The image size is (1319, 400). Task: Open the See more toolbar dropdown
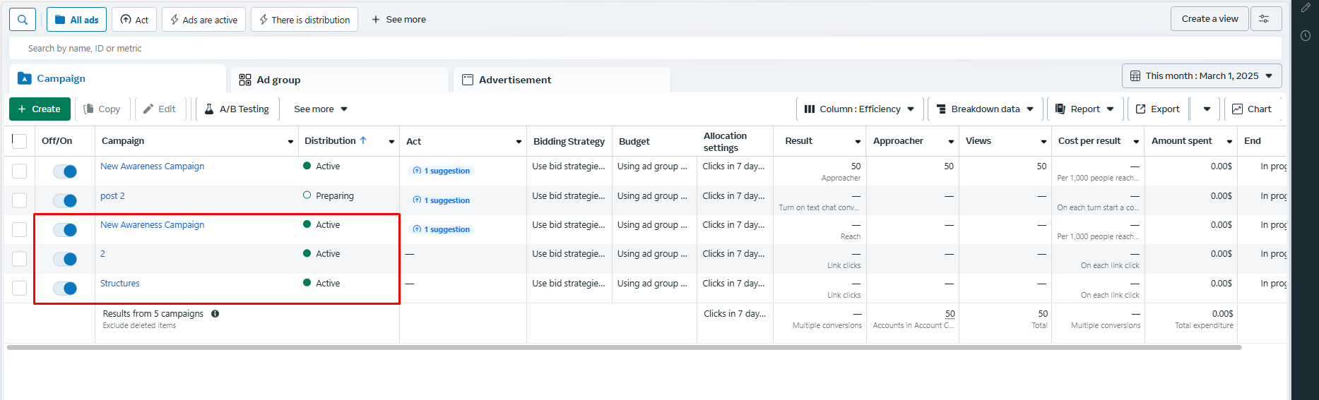pos(321,109)
